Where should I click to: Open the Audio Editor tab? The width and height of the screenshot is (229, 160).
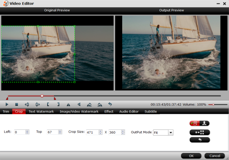tap(129, 111)
